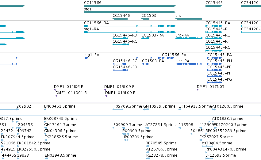The image size is (261, 160).
Task: Select protein CG15445-PH
Action: pyautogui.click(x=220, y=61)
